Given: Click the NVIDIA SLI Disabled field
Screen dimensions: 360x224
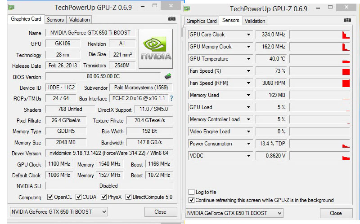Looking at the screenshot, I should pos(109,186).
